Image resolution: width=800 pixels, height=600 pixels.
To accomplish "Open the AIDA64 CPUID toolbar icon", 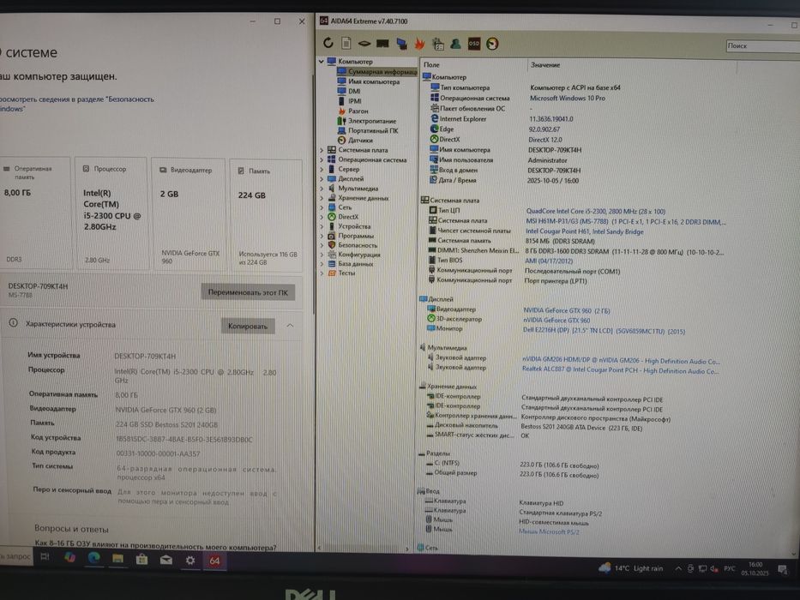I will 438,44.
